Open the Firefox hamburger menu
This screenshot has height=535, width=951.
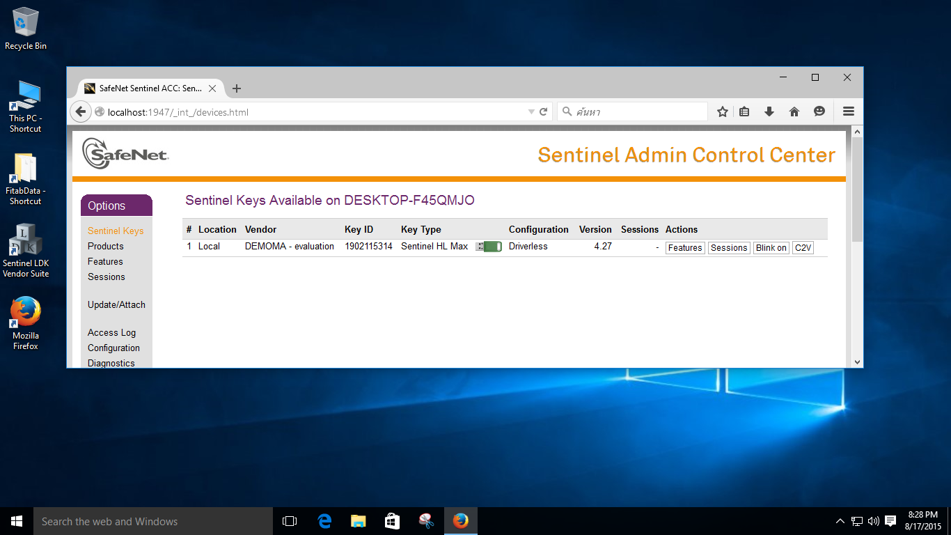click(x=848, y=111)
